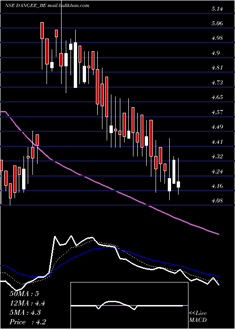Click the <<Live MACD label

click(198, 317)
